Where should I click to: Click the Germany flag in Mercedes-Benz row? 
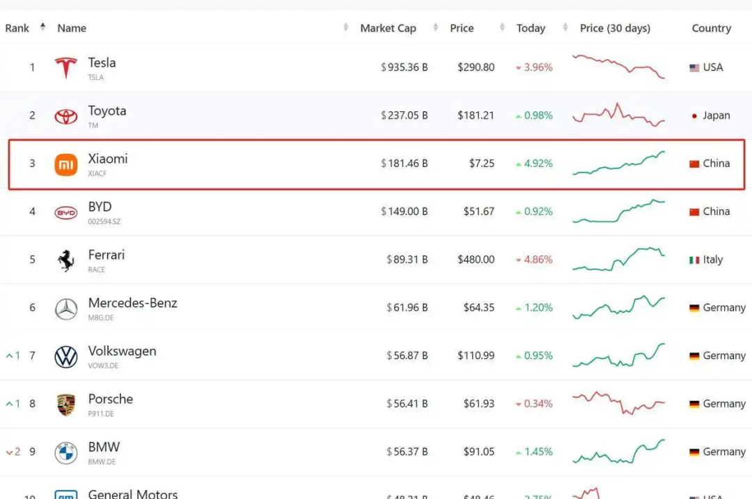694,308
